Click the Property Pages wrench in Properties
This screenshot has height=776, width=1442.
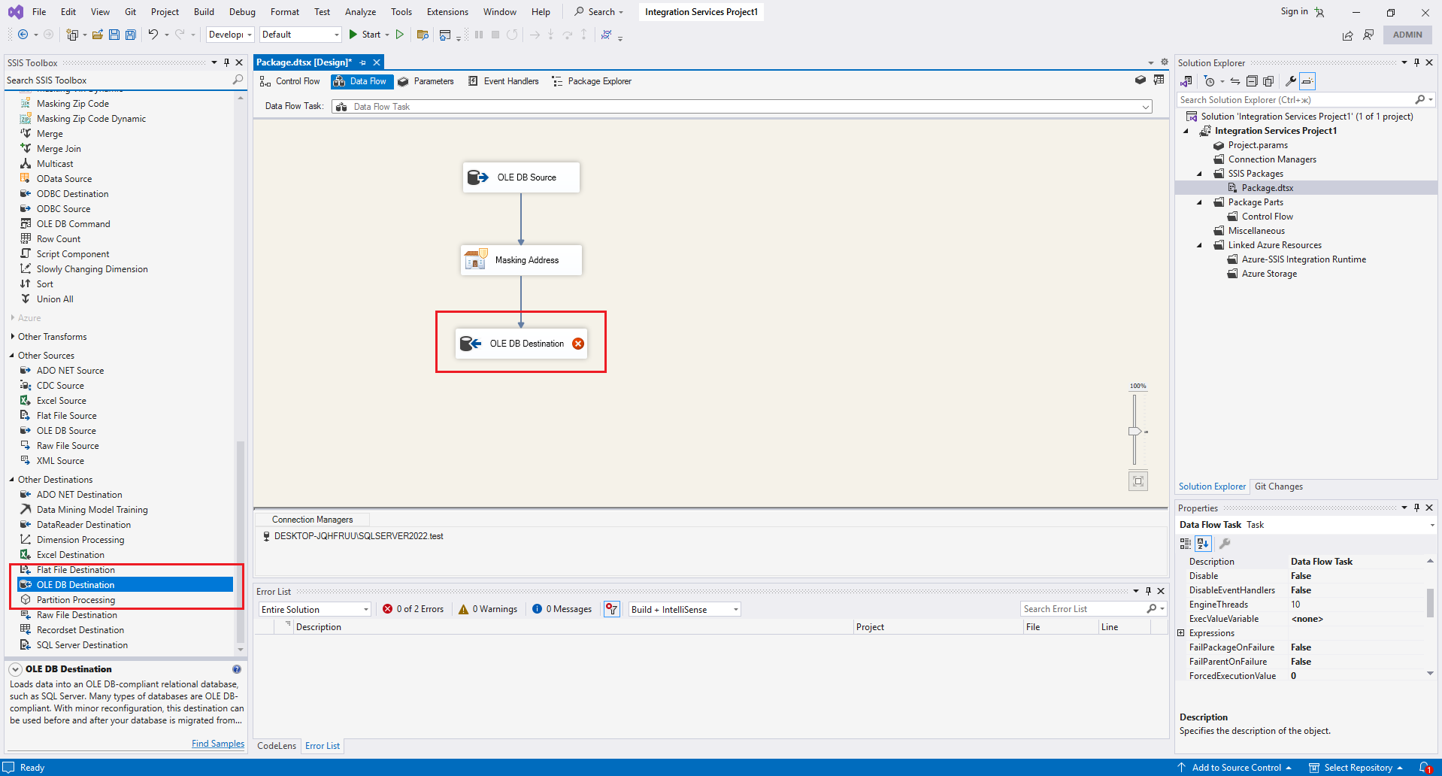(1225, 544)
